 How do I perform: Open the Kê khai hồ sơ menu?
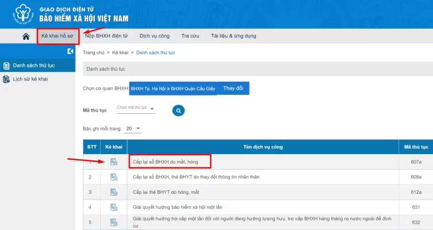pyautogui.click(x=58, y=36)
